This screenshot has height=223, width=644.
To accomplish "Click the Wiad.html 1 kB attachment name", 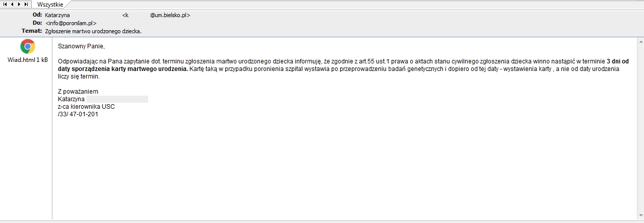I will (28, 60).
